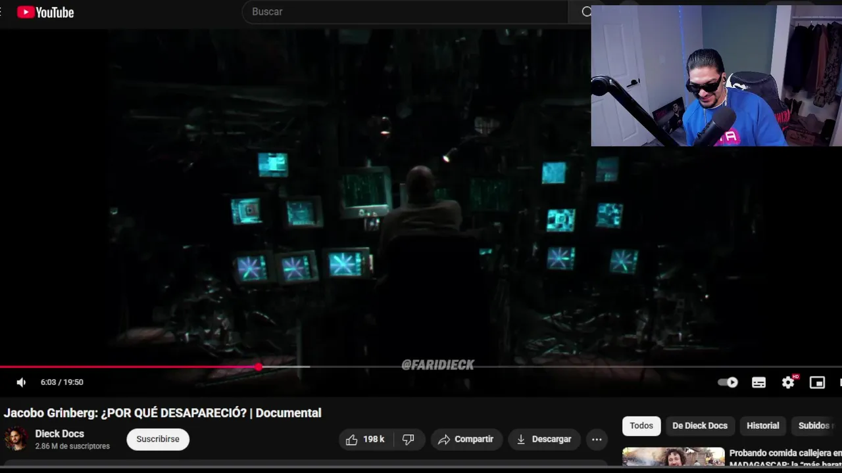Open the recommended Madagascar video thumbnail
Image resolution: width=842 pixels, height=473 pixels.
(x=674, y=457)
